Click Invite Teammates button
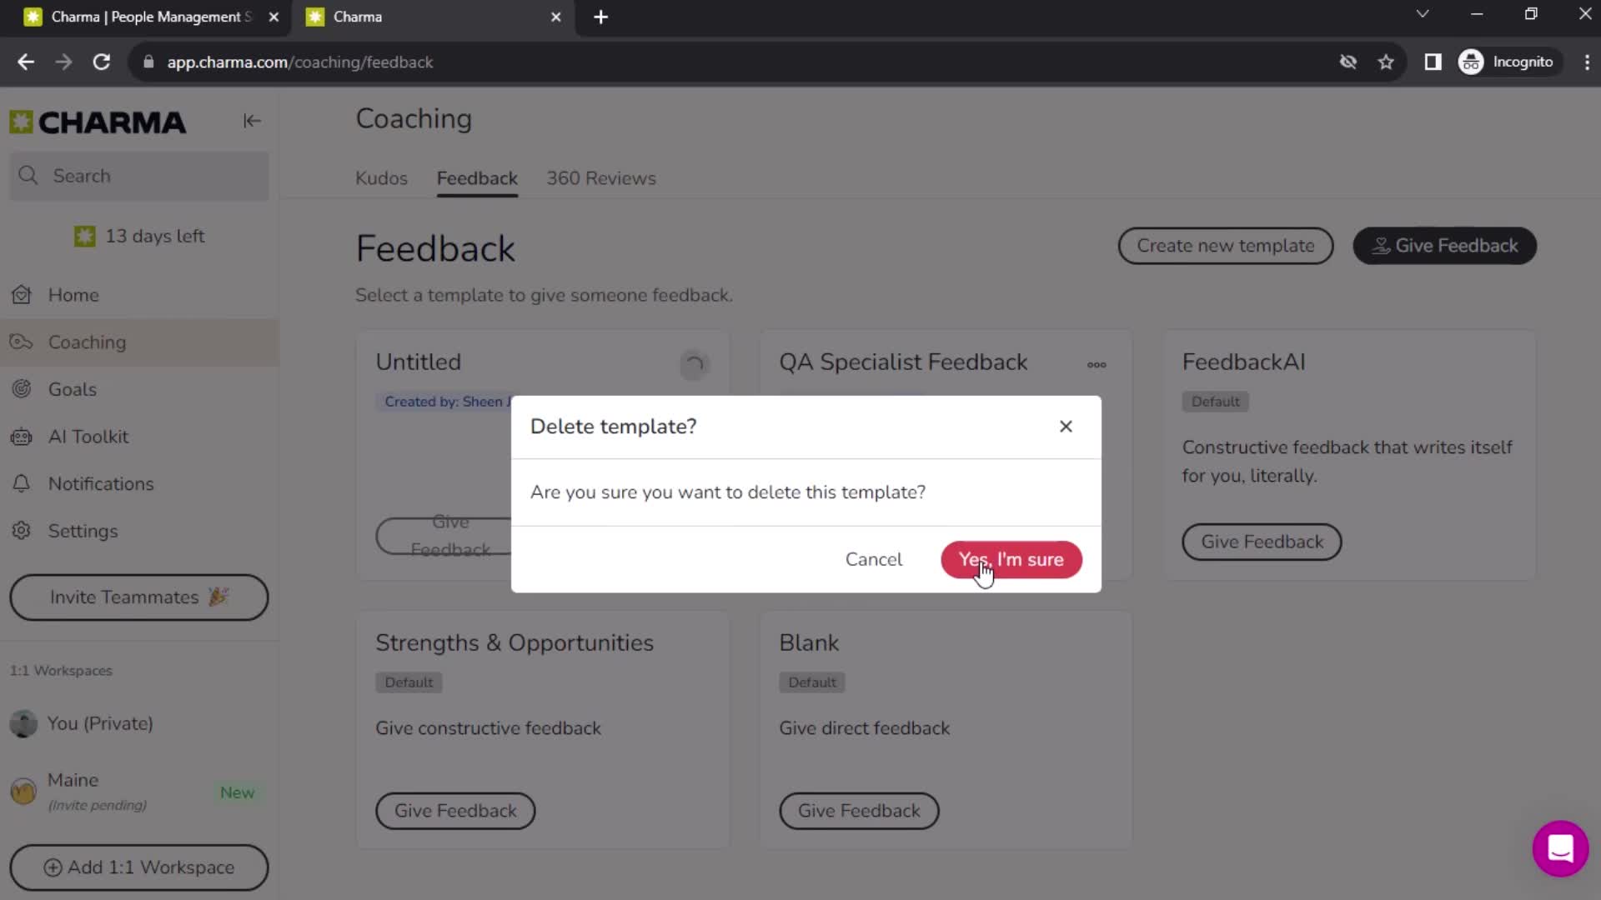 pyautogui.click(x=139, y=597)
